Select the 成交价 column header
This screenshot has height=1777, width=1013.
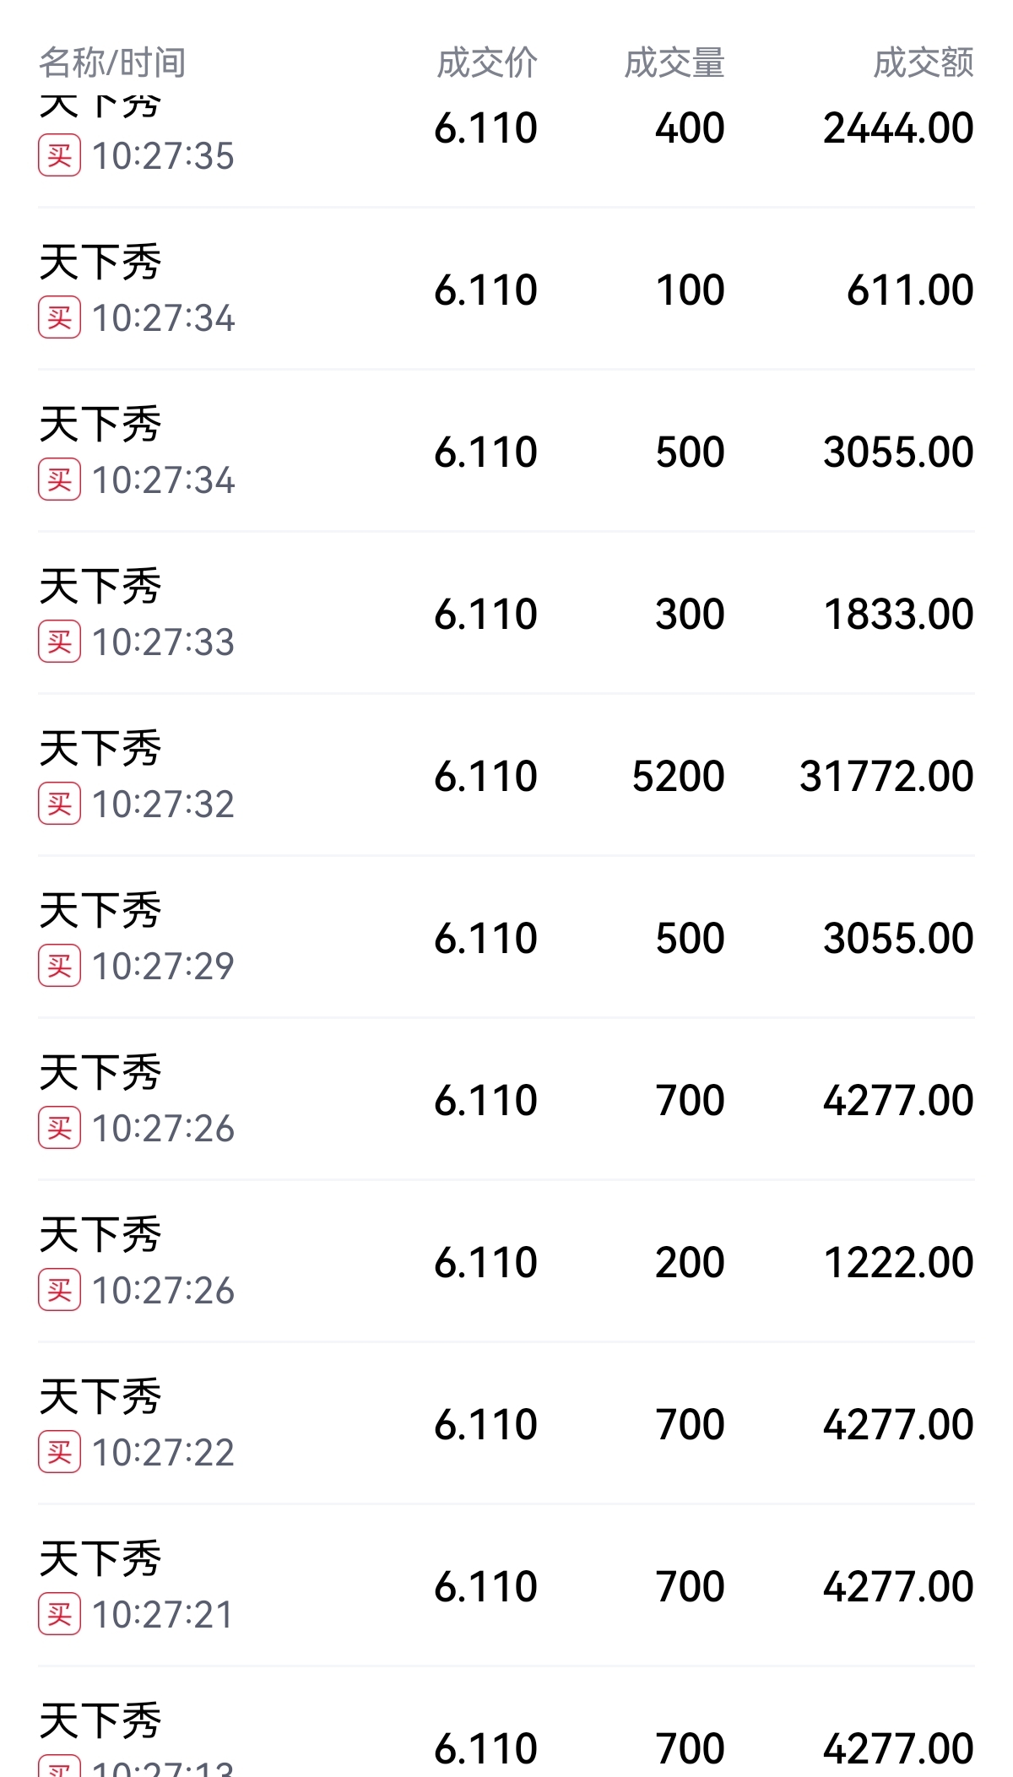[x=487, y=62]
